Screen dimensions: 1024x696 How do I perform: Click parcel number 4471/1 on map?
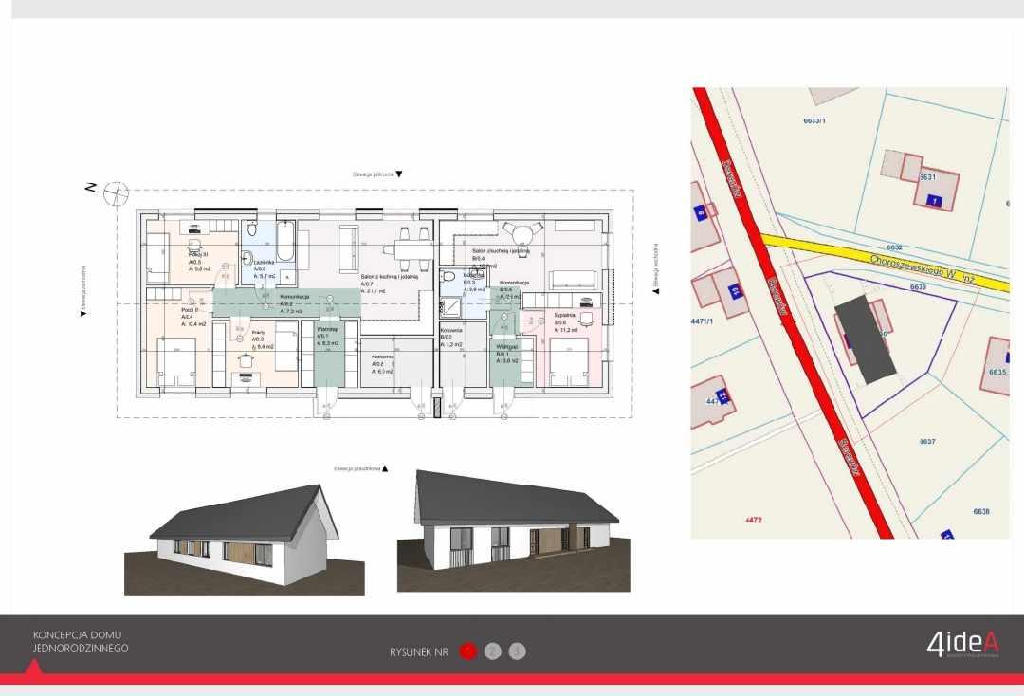(702, 321)
